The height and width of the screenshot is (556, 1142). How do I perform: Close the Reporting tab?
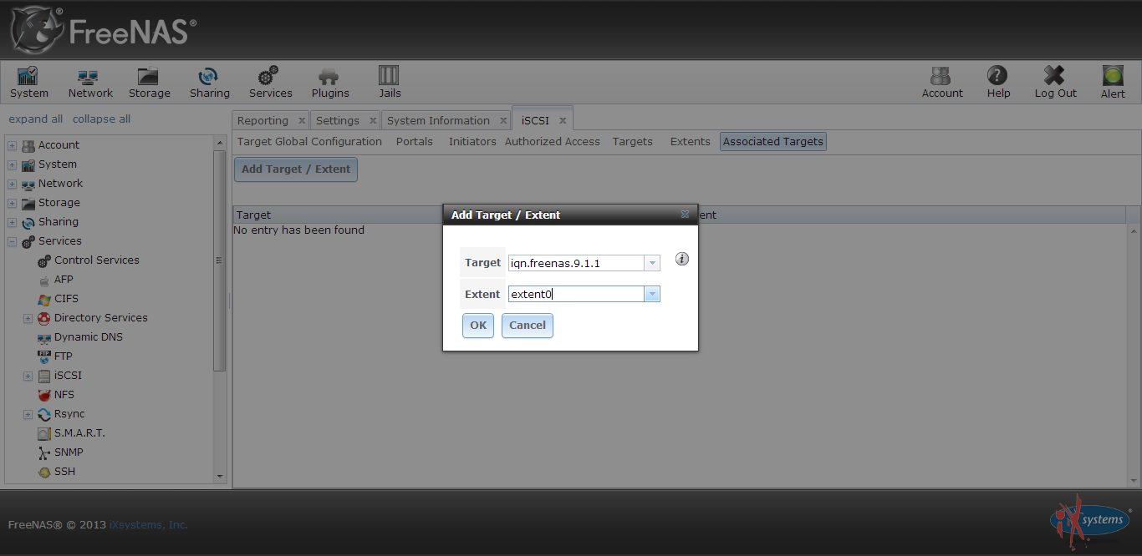coord(302,121)
